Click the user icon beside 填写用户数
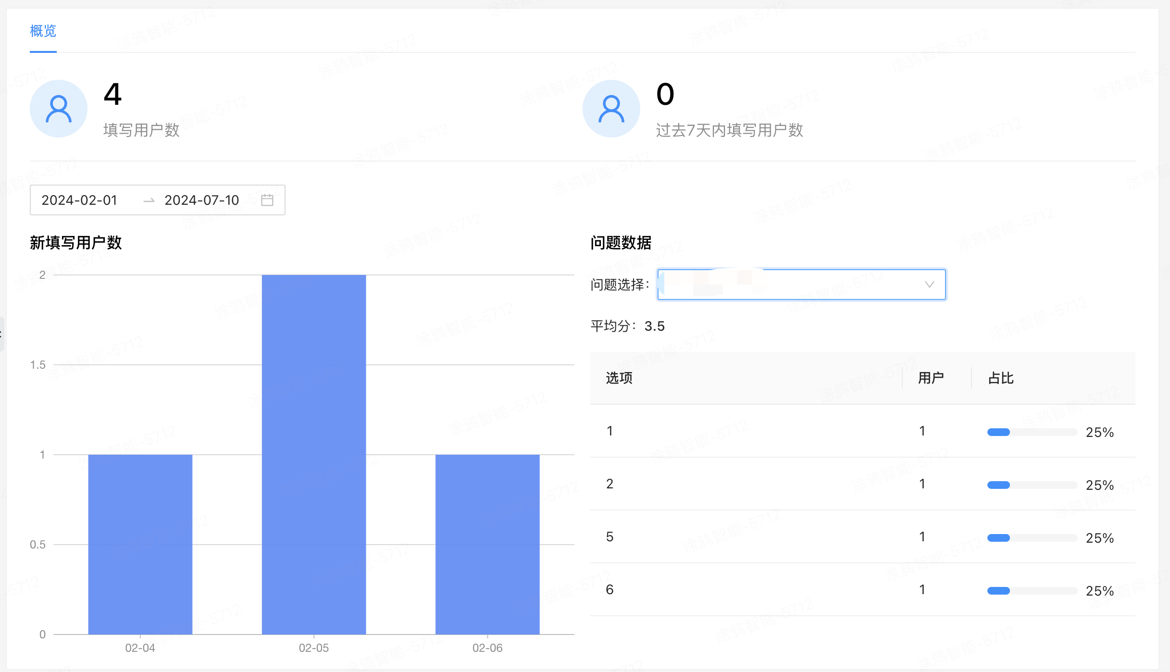The width and height of the screenshot is (1170, 672). coord(59,109)
